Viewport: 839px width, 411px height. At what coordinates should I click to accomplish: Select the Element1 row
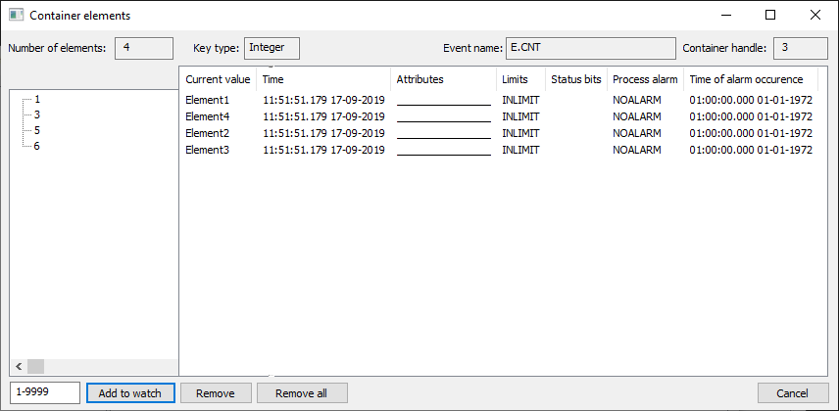207,100
